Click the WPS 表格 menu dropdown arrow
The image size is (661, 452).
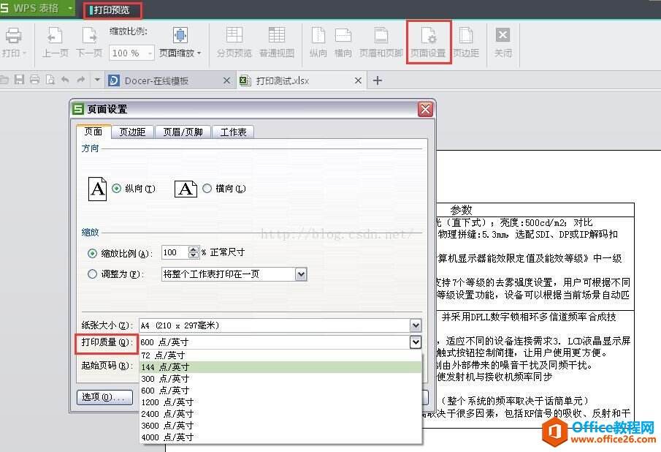coord(70,8)
